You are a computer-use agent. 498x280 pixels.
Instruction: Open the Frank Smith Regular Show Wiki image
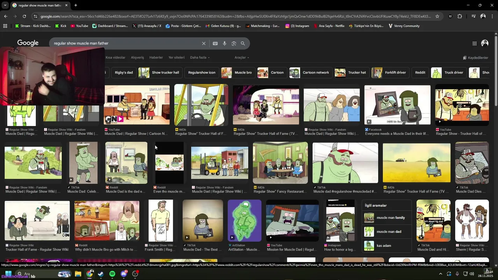pyautogui.click(x=161, y=220)
